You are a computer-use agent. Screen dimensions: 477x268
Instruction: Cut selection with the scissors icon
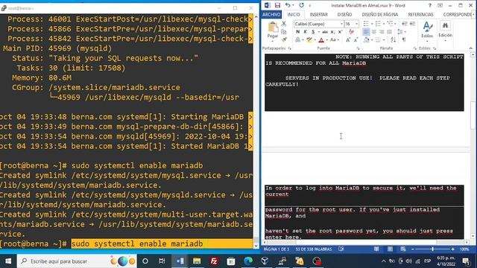pyautogui.click(x=284, y=24)
